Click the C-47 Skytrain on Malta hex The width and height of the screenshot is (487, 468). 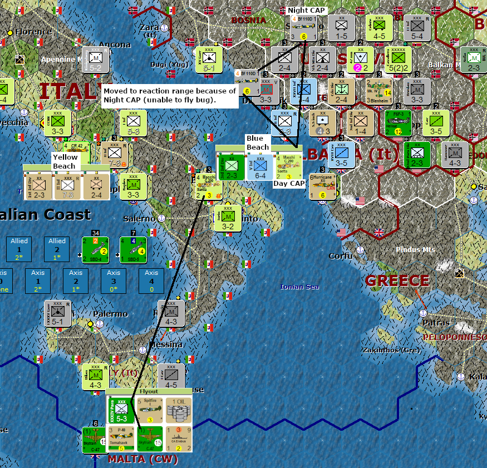coord(94,440)
